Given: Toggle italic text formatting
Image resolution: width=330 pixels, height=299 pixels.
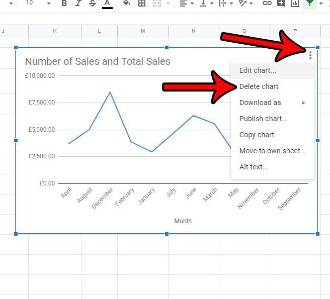Looking at the screenshot, I should 78,4.
